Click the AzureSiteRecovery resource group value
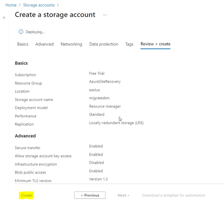The width and height of the screenshot is (224, 205). pos(105,82)
